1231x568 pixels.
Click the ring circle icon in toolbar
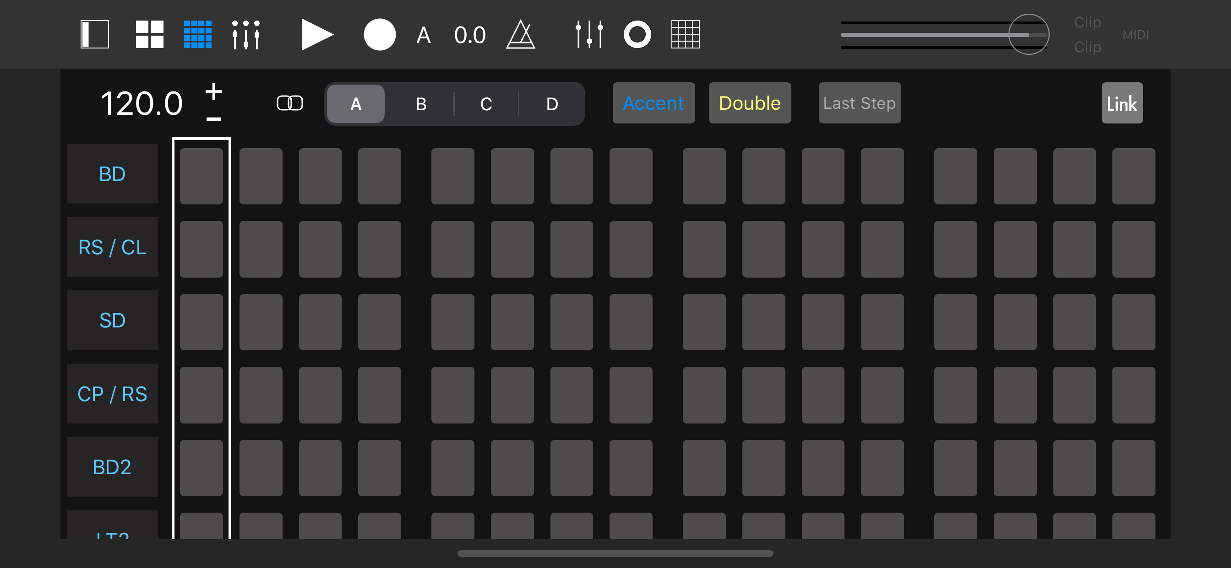pyautogui.click(x=637, y=34)
